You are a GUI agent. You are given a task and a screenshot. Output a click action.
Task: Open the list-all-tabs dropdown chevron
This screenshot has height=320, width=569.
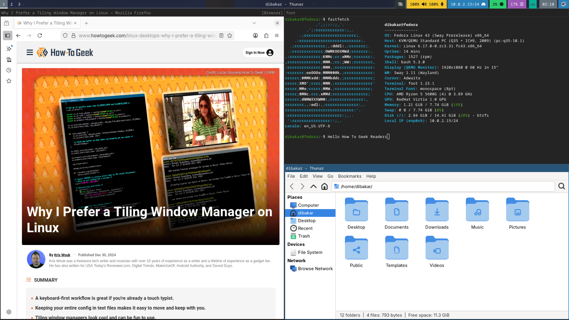[x=254, y=23]
